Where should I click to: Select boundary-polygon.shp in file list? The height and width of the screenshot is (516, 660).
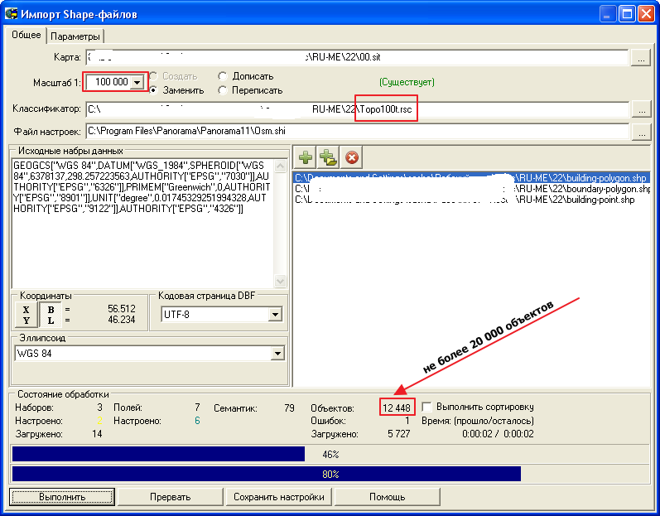tap(472, 189)
